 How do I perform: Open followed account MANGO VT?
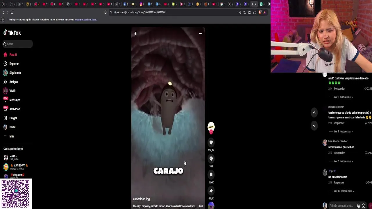click(16, 167)
